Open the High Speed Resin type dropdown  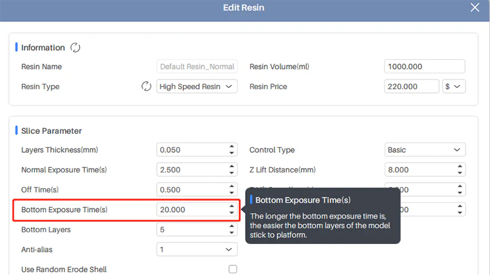tap(197, 87)
